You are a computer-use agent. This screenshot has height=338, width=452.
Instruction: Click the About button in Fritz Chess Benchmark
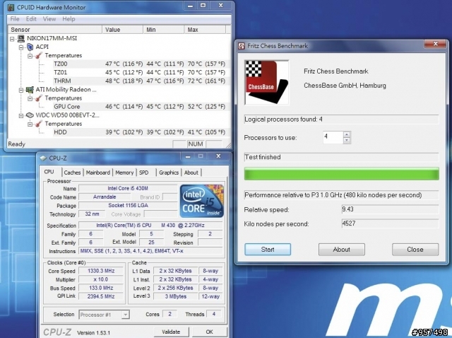(x=342, y=250)
